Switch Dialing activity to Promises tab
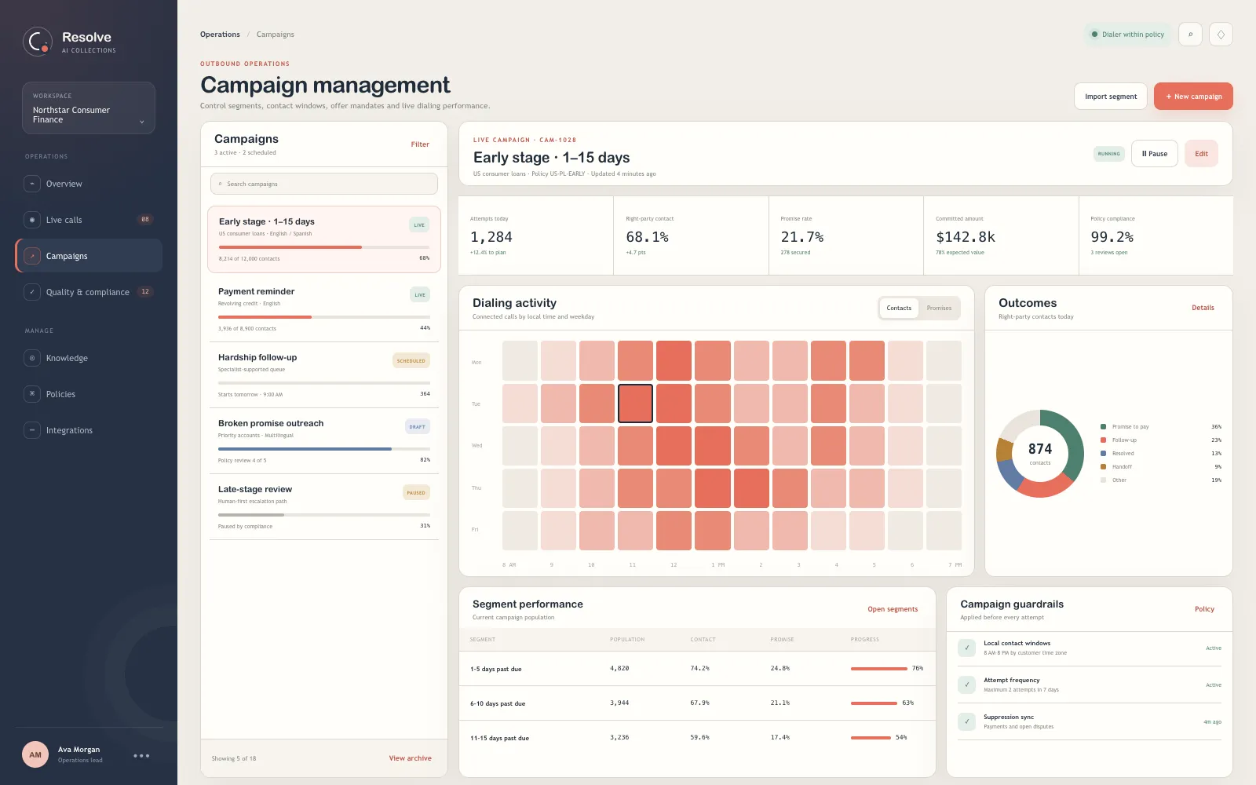The height and width of the screenshot is (785, 1256). 939,308
